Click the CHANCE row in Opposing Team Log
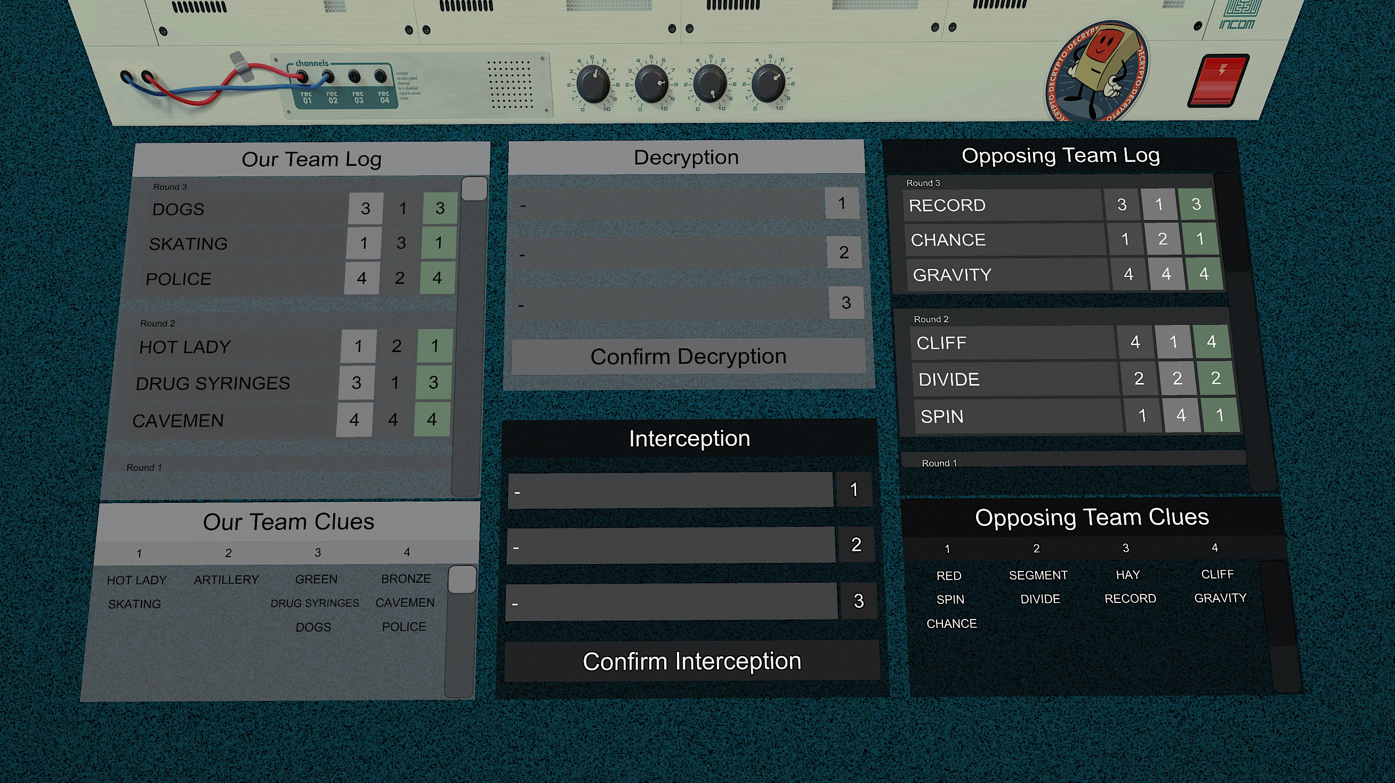The height and width of the screenshot is (783, 1395). [x=1062, y=240]
